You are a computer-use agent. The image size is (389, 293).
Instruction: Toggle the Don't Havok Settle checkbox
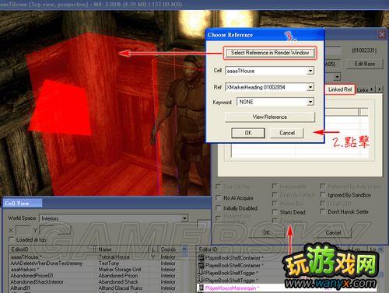[323, 211]
